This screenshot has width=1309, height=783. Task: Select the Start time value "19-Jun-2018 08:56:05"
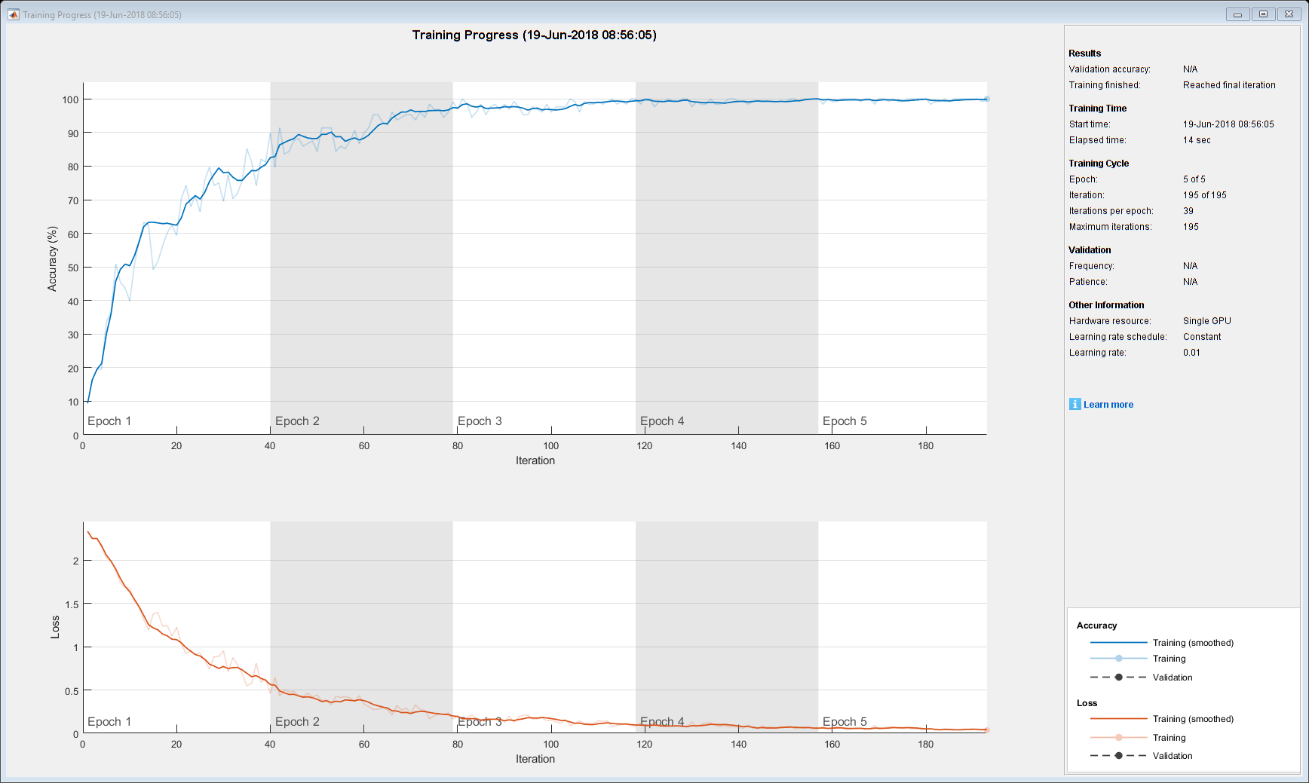[1228, 124]
